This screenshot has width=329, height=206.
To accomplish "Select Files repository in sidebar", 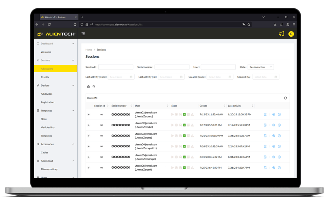I will (x=49, y=169).
